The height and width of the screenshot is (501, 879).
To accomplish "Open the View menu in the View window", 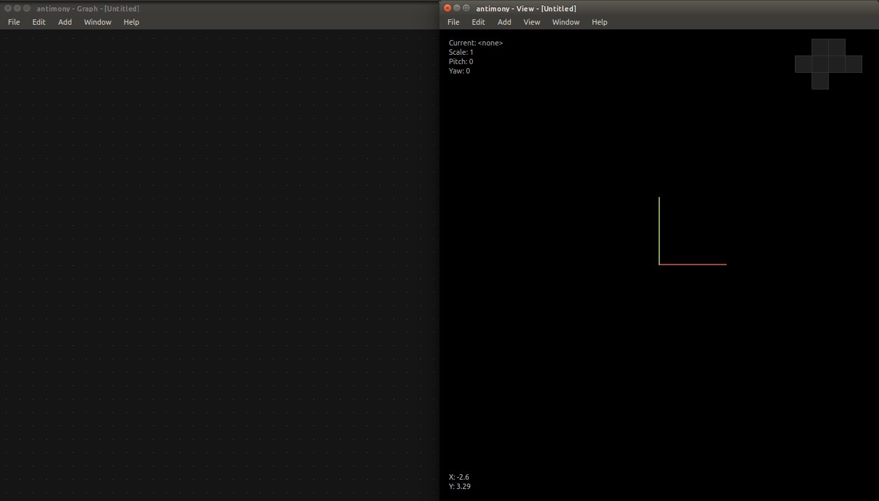I will pyautogui.click(x=532, y=22).
